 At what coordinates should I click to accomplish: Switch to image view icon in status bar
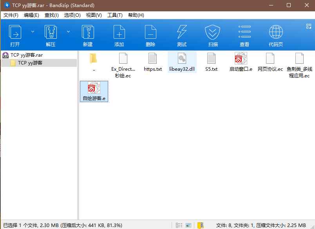(x=188, y=225)
